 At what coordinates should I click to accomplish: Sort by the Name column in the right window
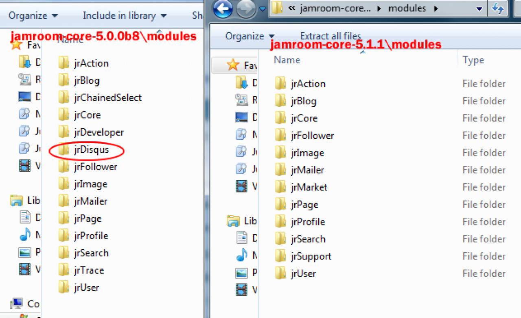point(287,60)
